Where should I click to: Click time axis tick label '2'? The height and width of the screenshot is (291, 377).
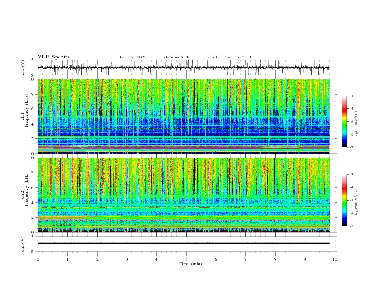point(97,259)
